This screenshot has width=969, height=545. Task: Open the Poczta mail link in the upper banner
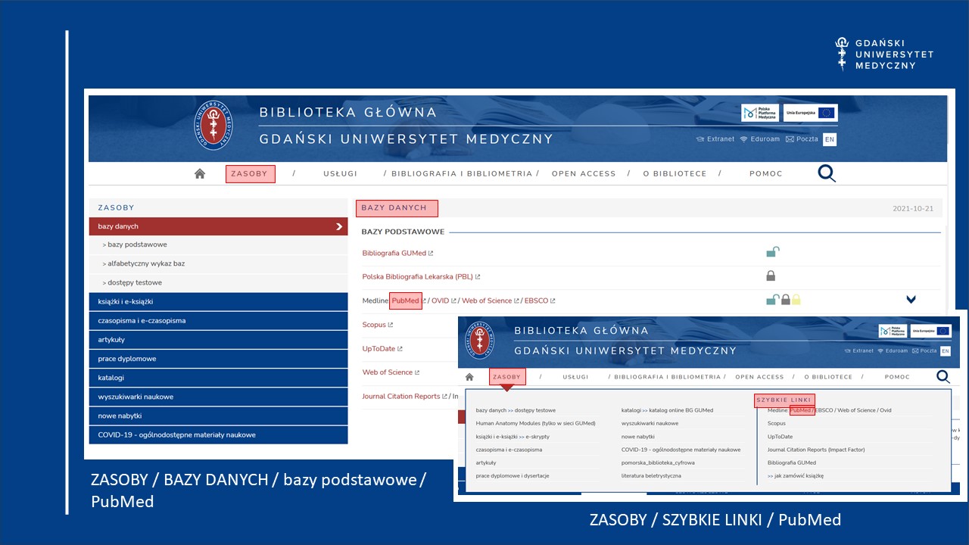pyautogui.click(x=802, y=139)
